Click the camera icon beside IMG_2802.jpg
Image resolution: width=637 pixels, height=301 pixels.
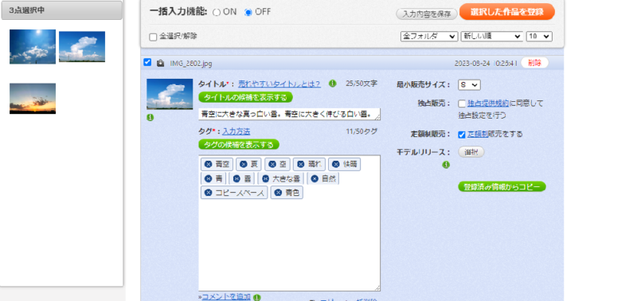pyautogui.click(x=161, y=63)
